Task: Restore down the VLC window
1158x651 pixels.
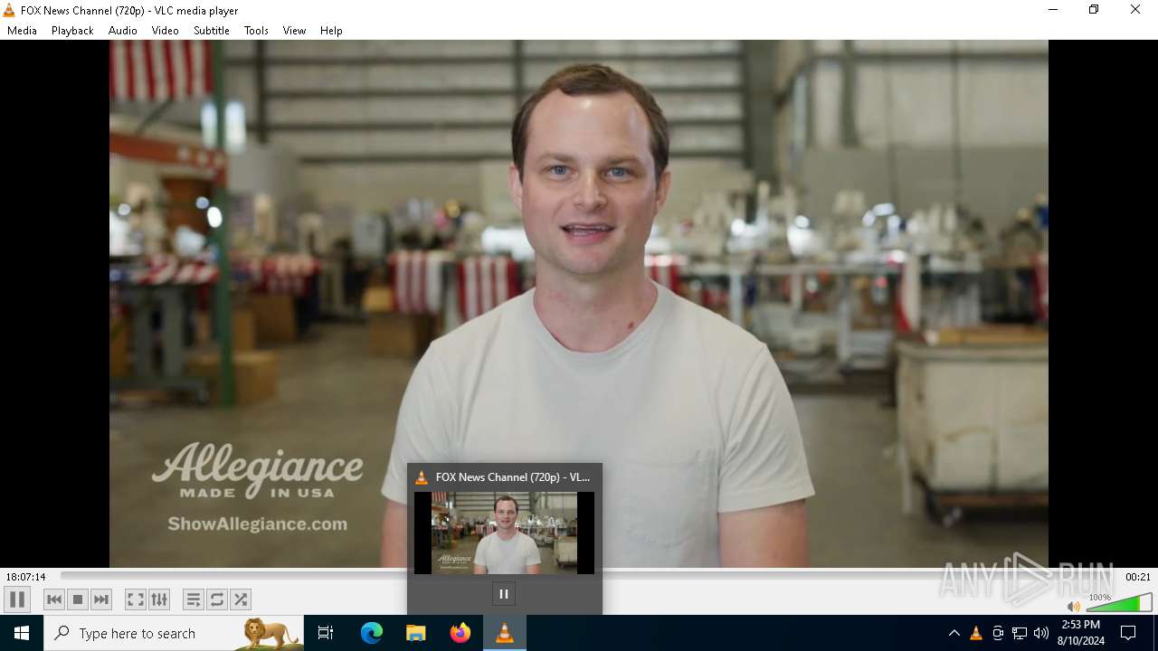Action: tap(1094, 10)
